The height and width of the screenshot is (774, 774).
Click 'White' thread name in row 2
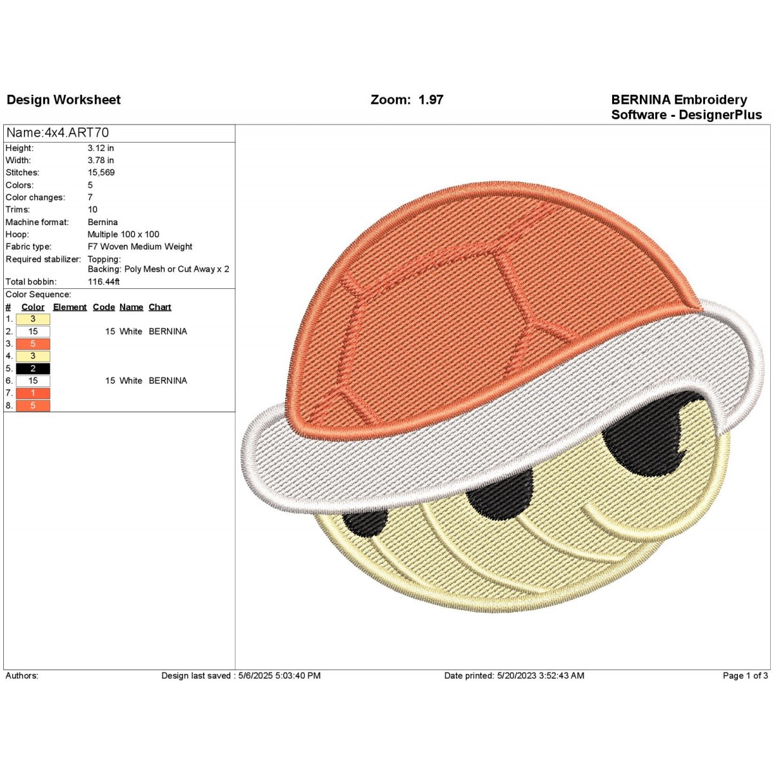[x=131, y=332]
